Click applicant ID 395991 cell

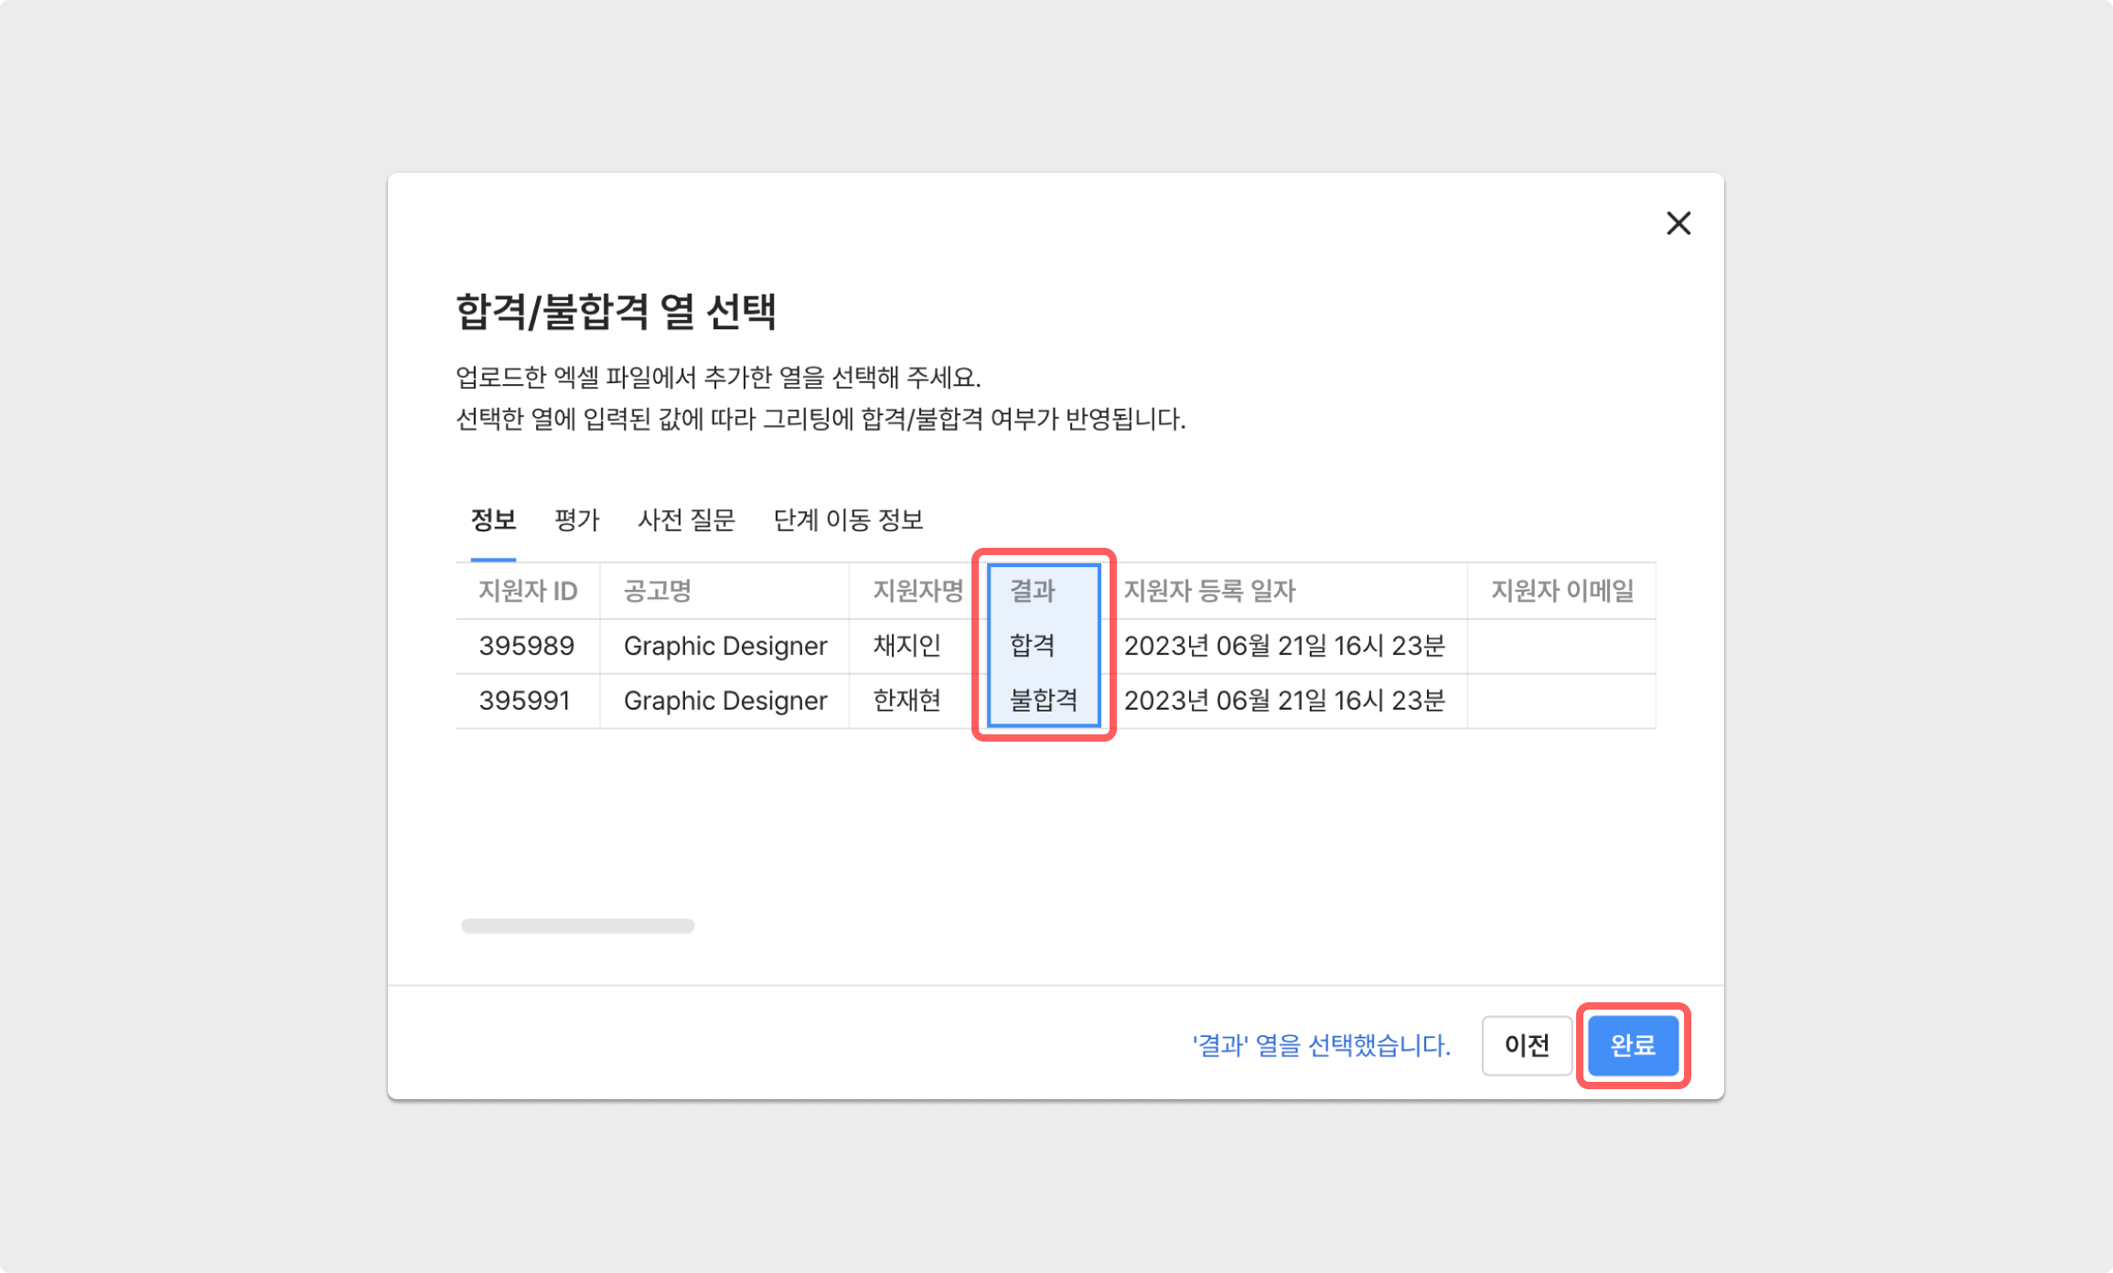coord(524,701)
